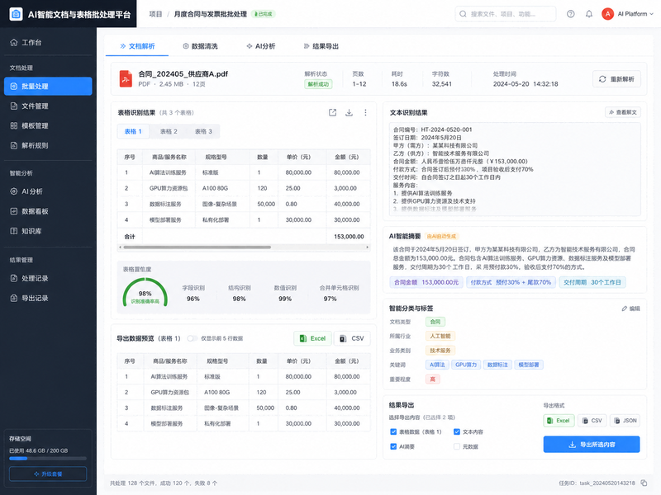Select 批量处理 in the sidebar
The image size is (661, 495).
pyautogui.click(x=48, y=87)
